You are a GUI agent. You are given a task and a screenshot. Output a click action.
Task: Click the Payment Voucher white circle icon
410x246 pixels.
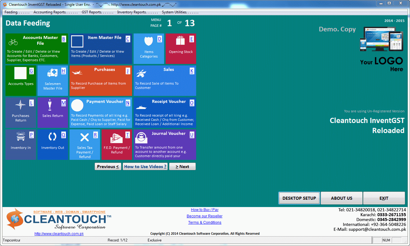[77, 105]
